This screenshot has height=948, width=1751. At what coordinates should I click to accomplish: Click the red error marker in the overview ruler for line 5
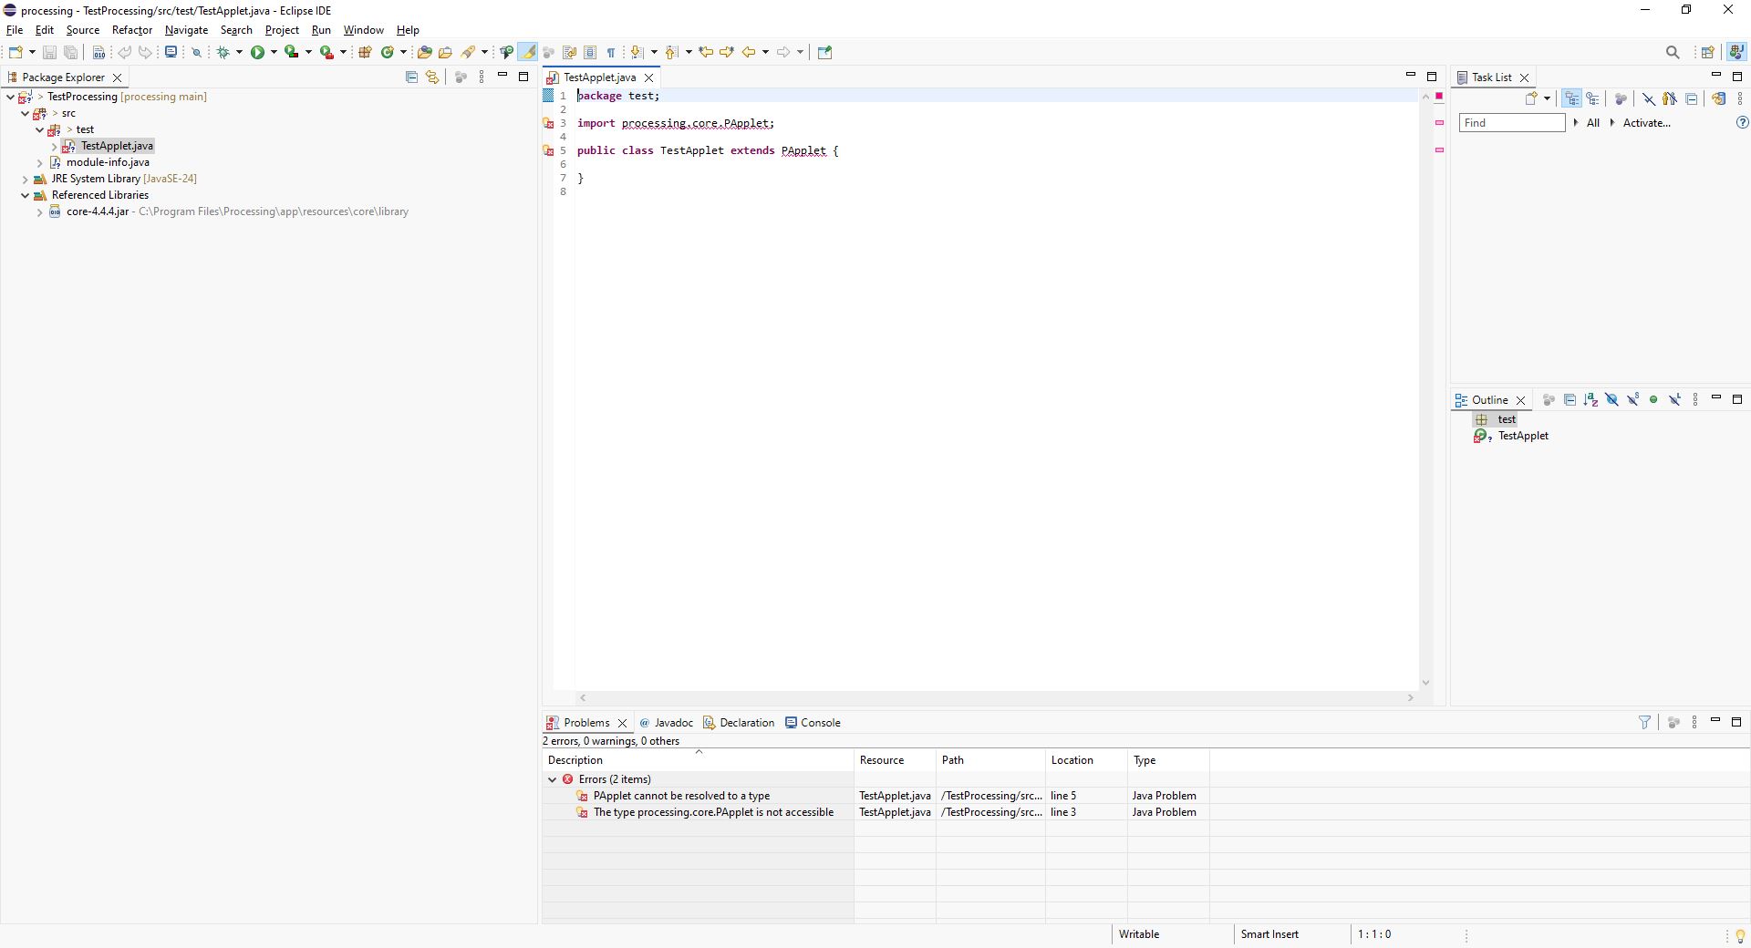click(1439, 149)
